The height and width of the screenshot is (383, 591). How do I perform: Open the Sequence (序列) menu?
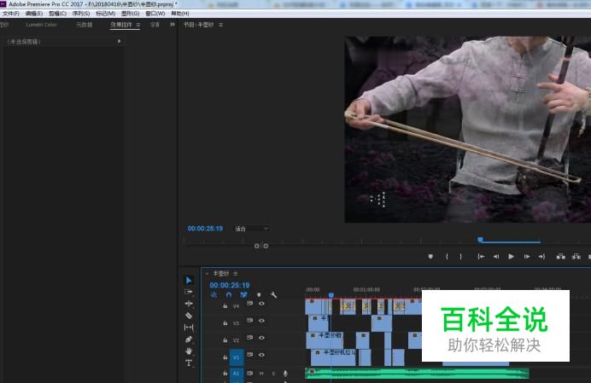coord(81,13)
